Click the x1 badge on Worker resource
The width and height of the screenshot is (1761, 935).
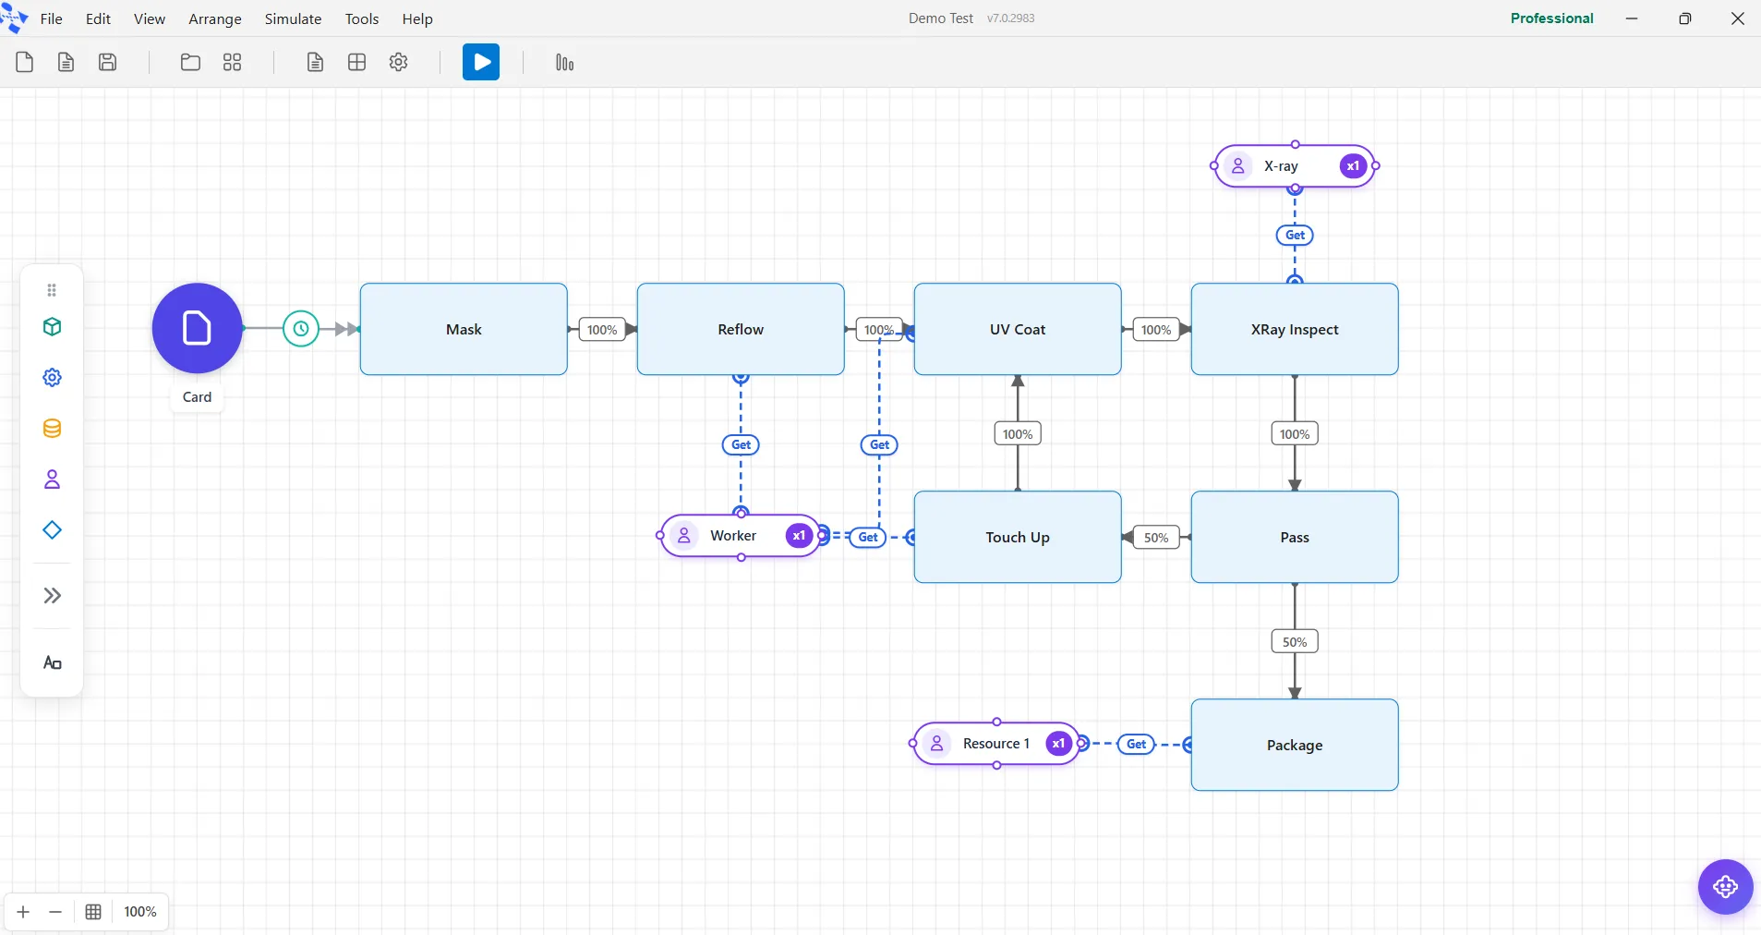799,536
